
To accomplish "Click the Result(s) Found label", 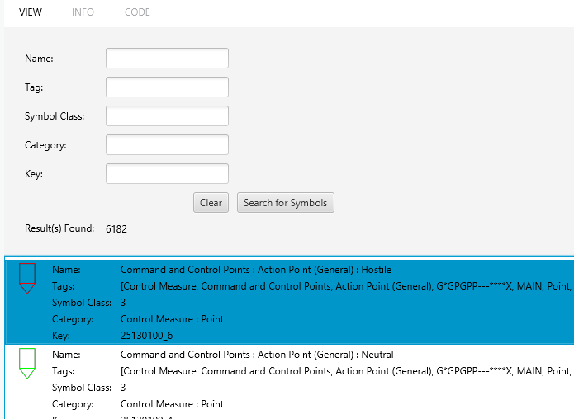I will (x=59, y=228).
